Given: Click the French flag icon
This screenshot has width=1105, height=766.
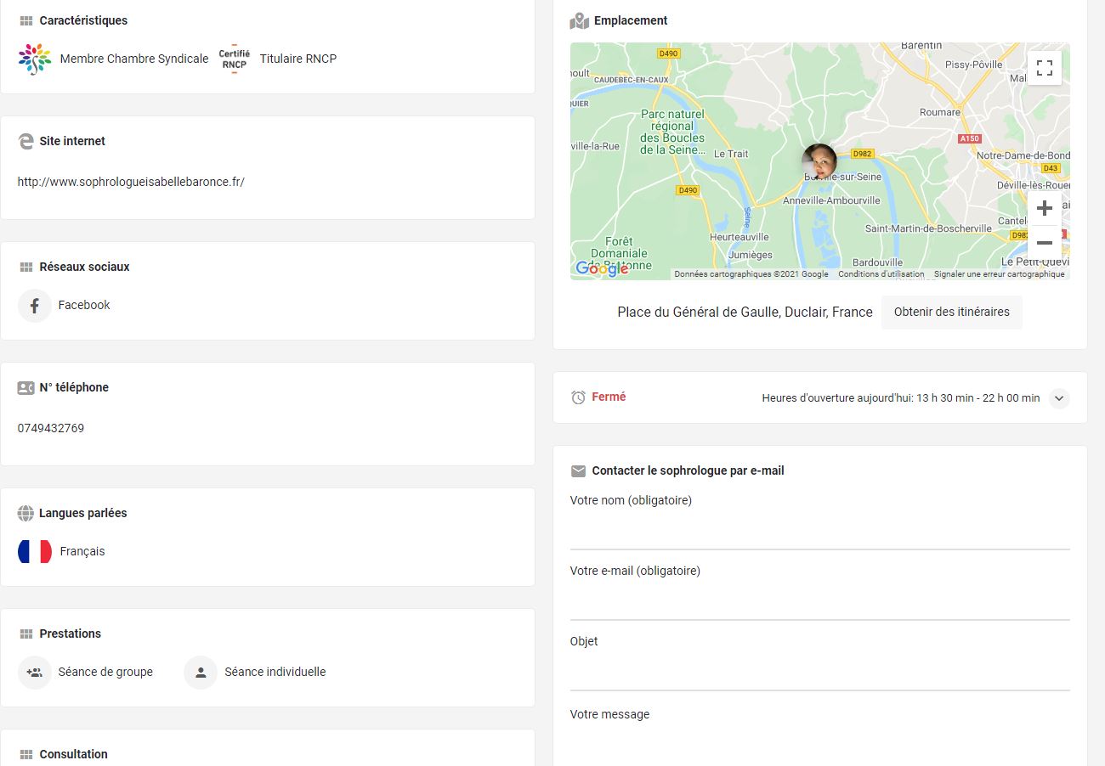Looking at the screenshot, I should [35, 552].
